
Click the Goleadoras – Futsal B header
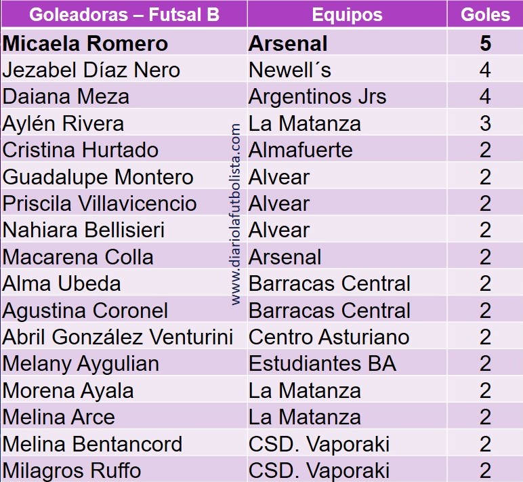click(125, 14)
